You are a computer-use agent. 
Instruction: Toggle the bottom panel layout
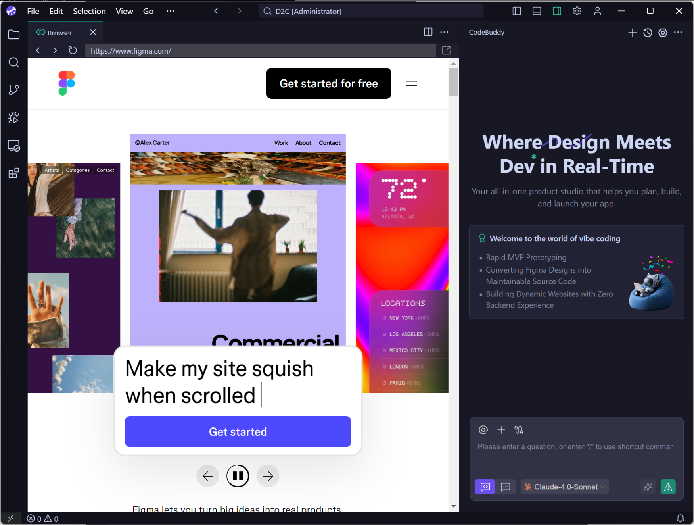click(537, 11)
